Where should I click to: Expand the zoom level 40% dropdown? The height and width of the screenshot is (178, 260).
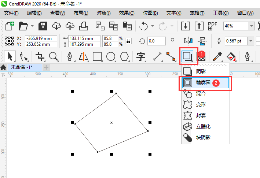click(x=251, y=26)
